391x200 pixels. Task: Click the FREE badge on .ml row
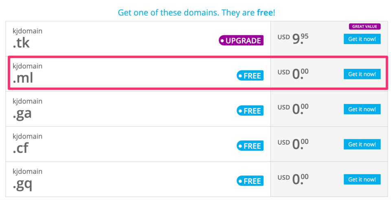tap(250, 75)
